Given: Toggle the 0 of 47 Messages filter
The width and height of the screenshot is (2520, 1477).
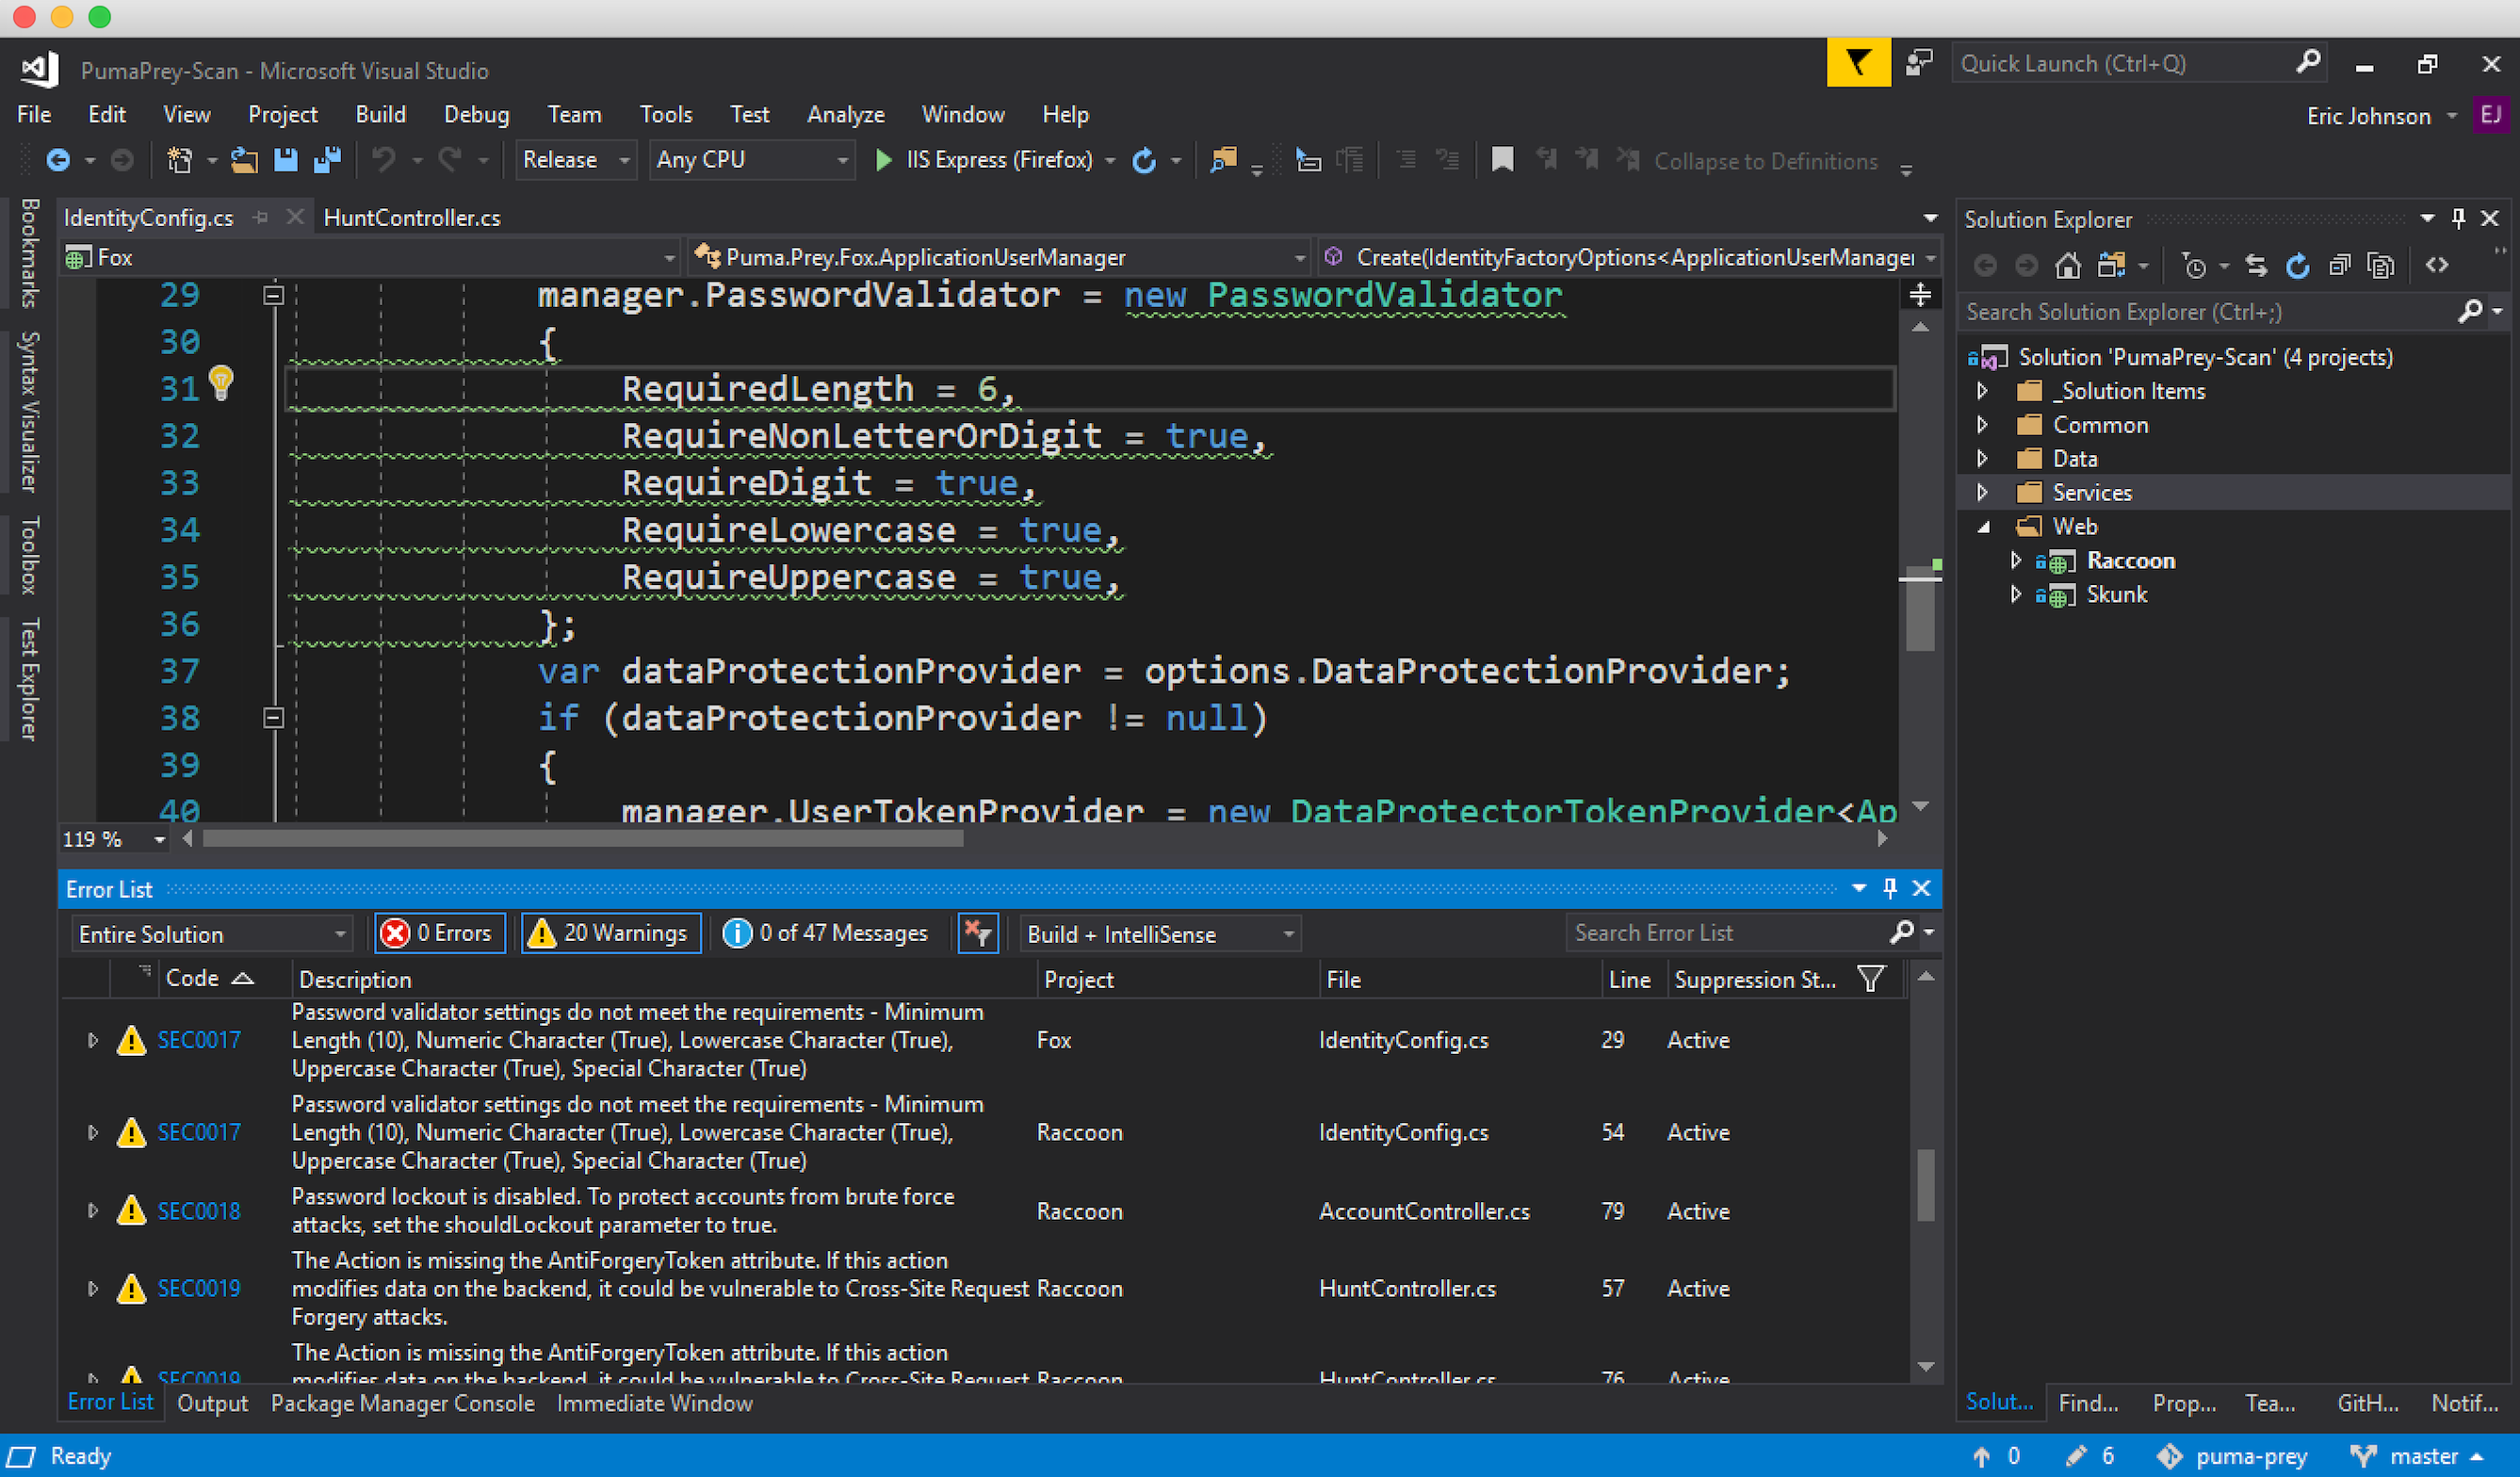Looking at the screenshot, I should (826, 933).
